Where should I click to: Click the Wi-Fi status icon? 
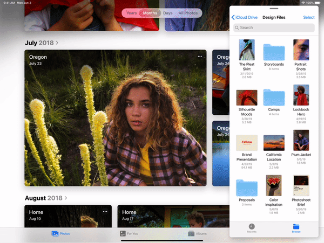pyautogui.click(x=303, y=3)
